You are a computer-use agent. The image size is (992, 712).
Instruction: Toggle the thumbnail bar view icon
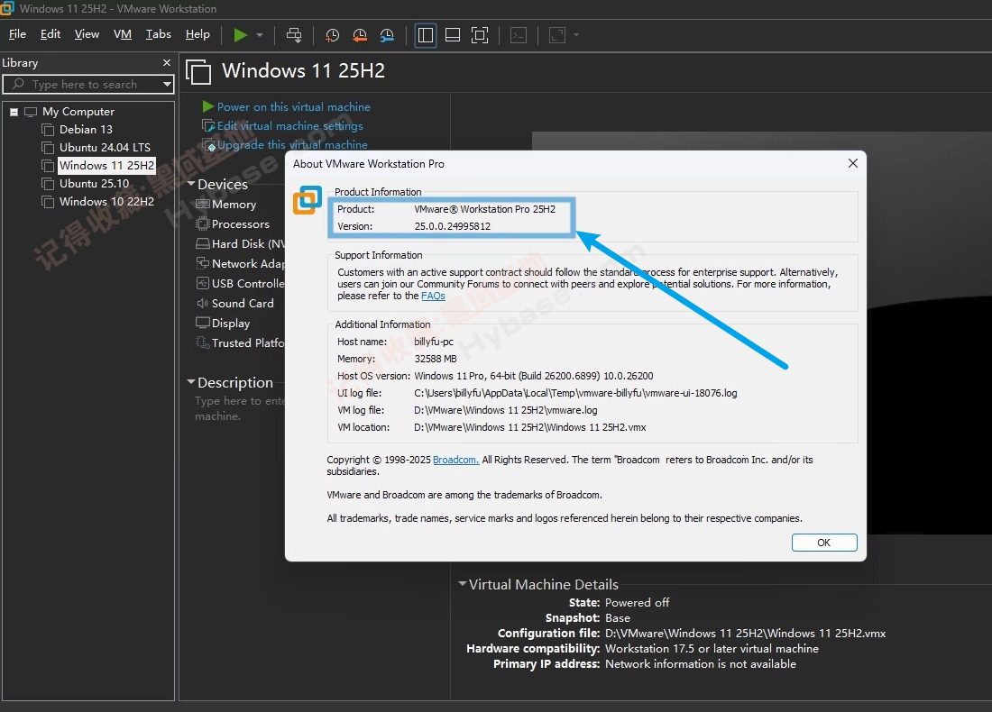[x=453, y=35]
